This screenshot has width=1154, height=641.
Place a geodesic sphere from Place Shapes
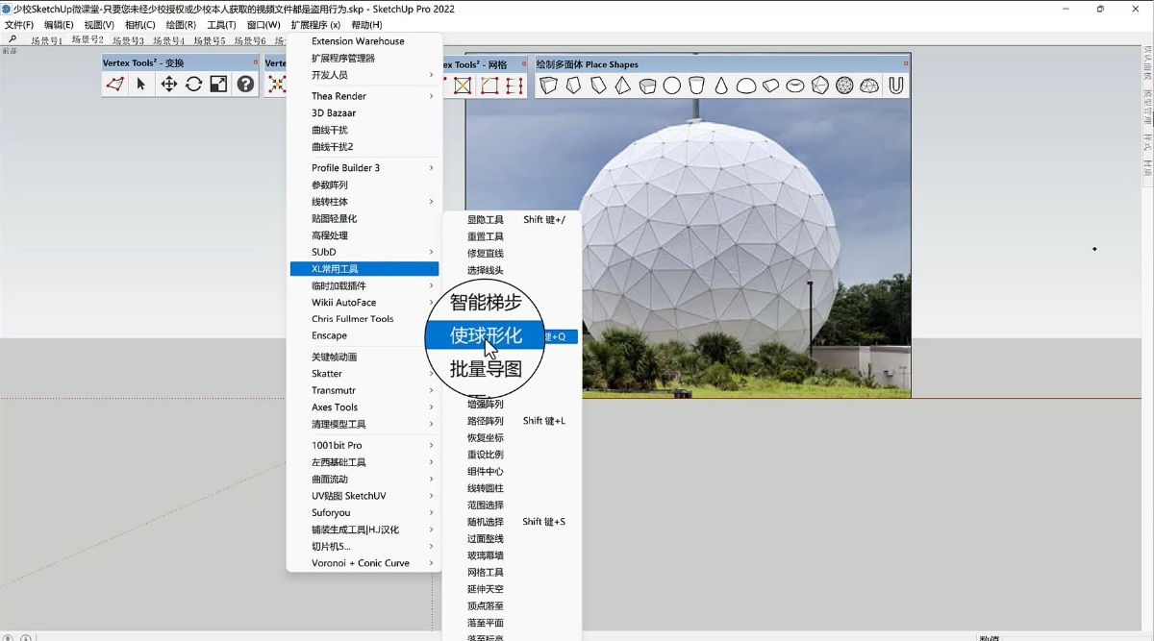tap(844, 86)
